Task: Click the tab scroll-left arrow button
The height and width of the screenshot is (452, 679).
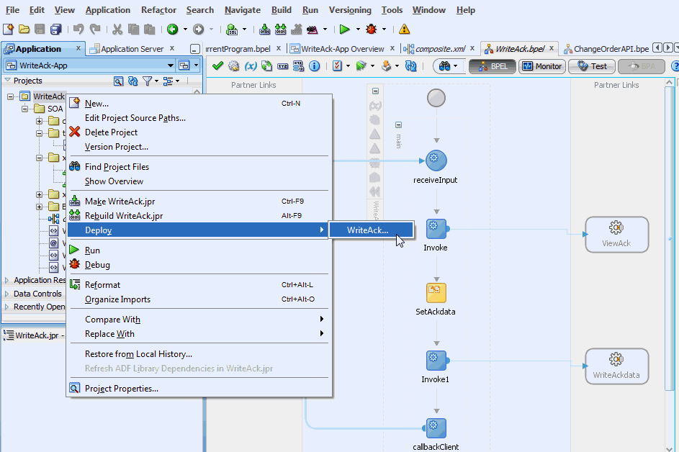Action: click(x=657, y=48)
